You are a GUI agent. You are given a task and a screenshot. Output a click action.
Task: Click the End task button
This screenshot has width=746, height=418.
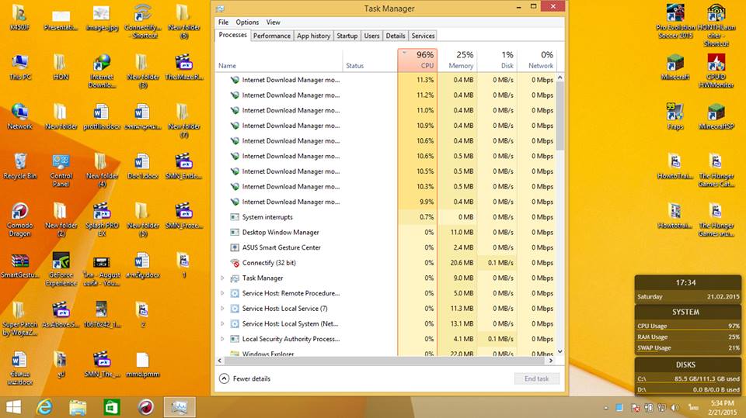pos(536,378)
